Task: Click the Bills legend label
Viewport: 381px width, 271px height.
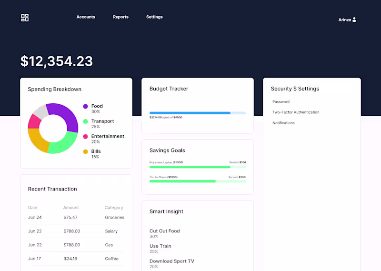Action: point(96,151)
